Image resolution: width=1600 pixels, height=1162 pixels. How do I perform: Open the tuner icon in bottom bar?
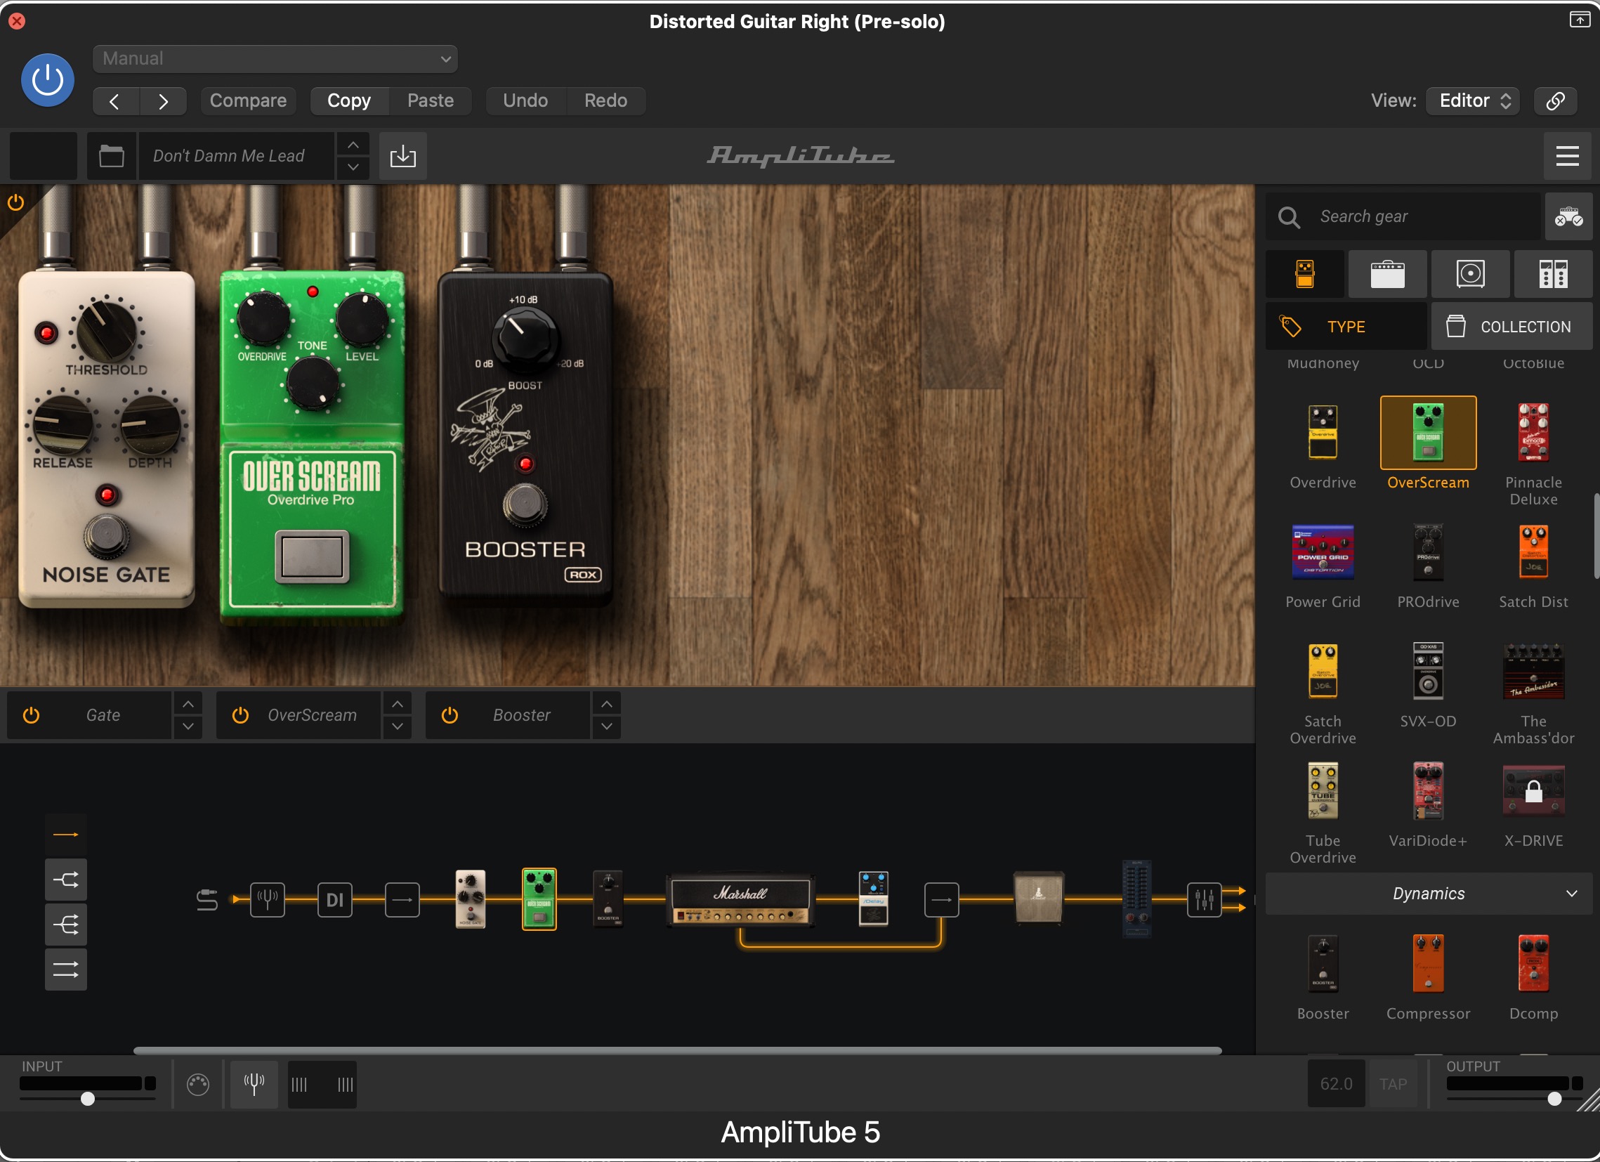coord(254,1084)
